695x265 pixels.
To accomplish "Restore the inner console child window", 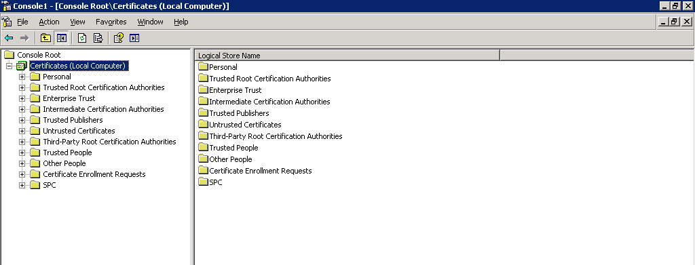I will coord(674,22).
